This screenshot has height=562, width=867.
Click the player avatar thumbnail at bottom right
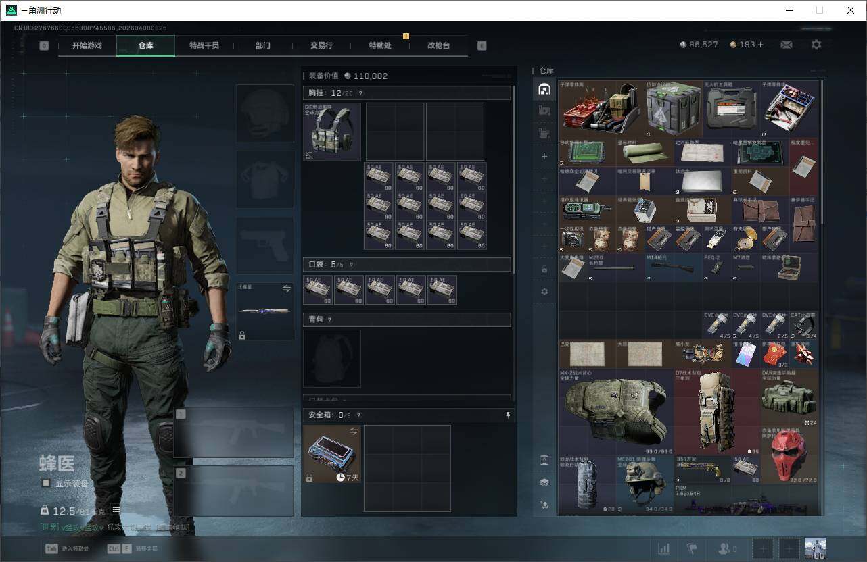point(815,548)
